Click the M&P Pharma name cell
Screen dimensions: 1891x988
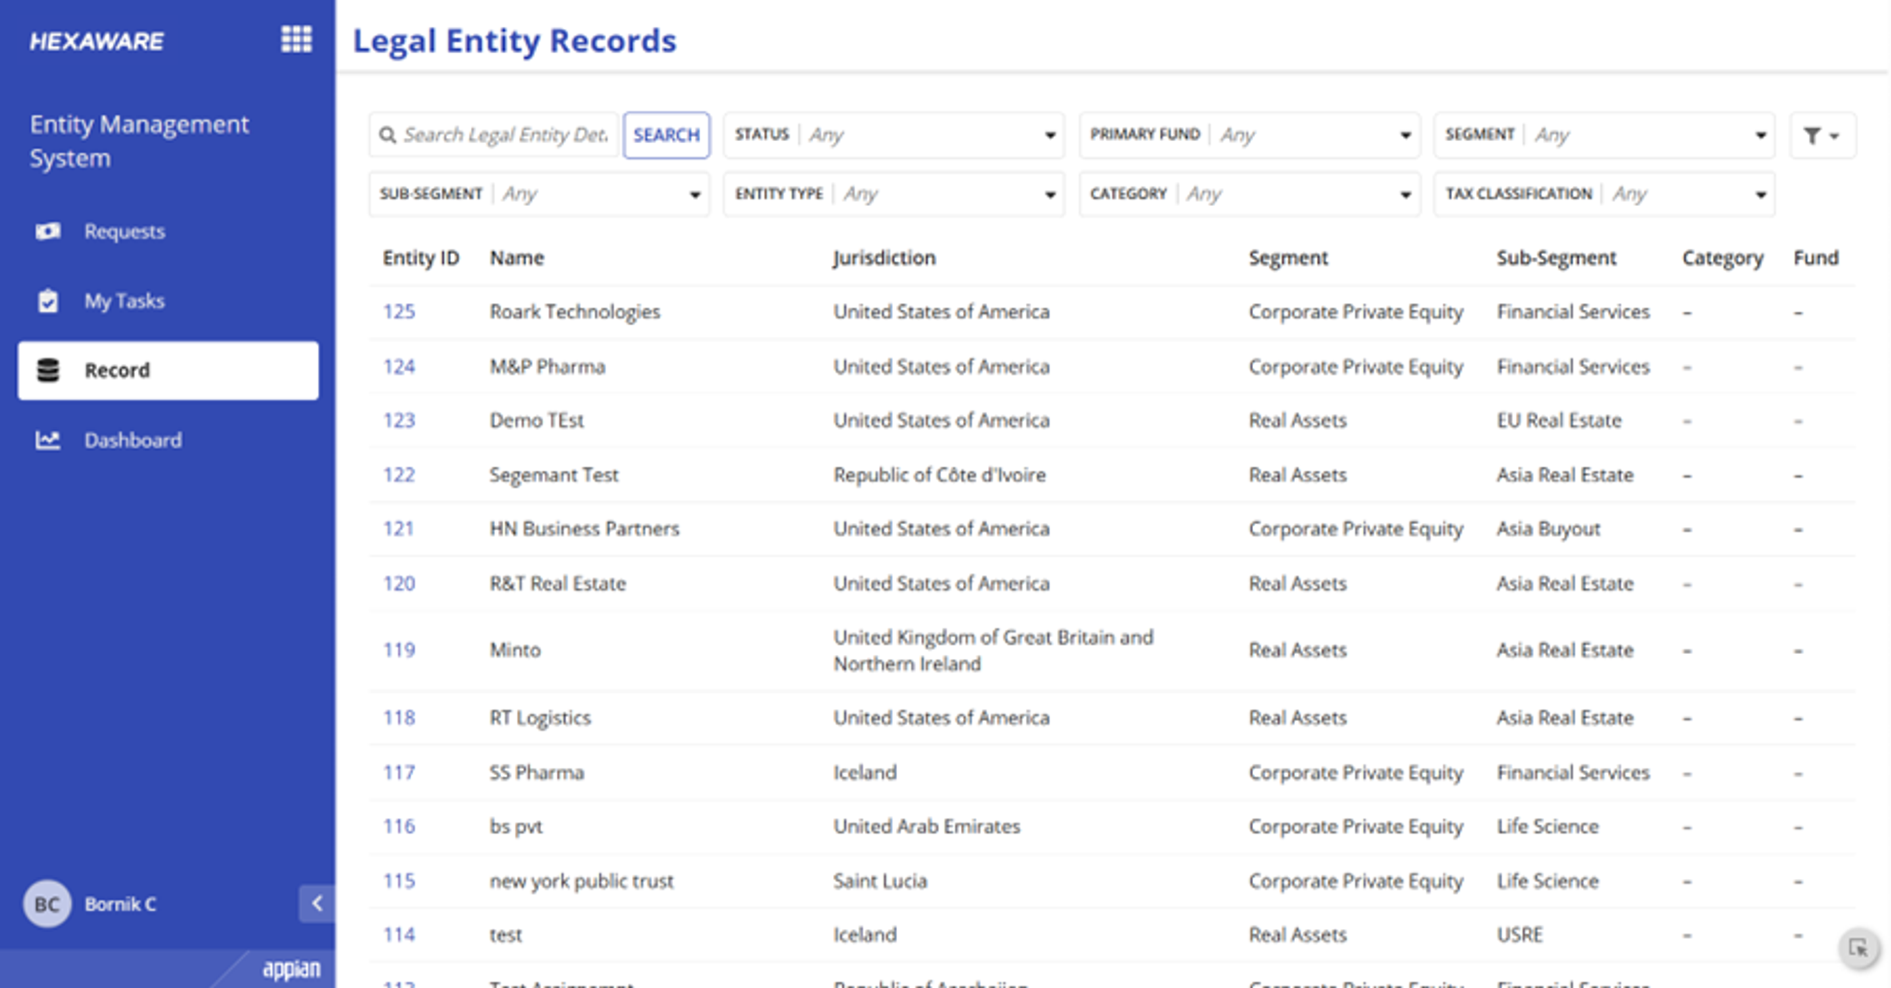click(x=548, y=366)
